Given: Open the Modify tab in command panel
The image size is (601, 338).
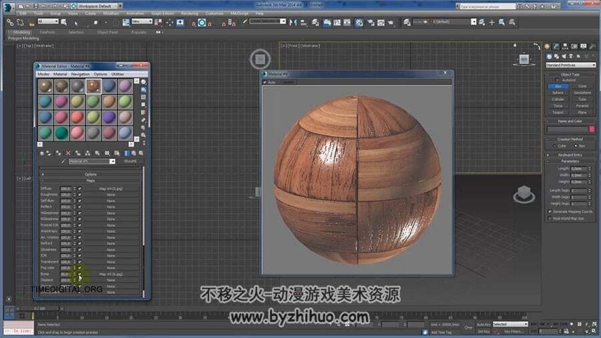Looking at the screenshot, I should (x=556, y=46).
